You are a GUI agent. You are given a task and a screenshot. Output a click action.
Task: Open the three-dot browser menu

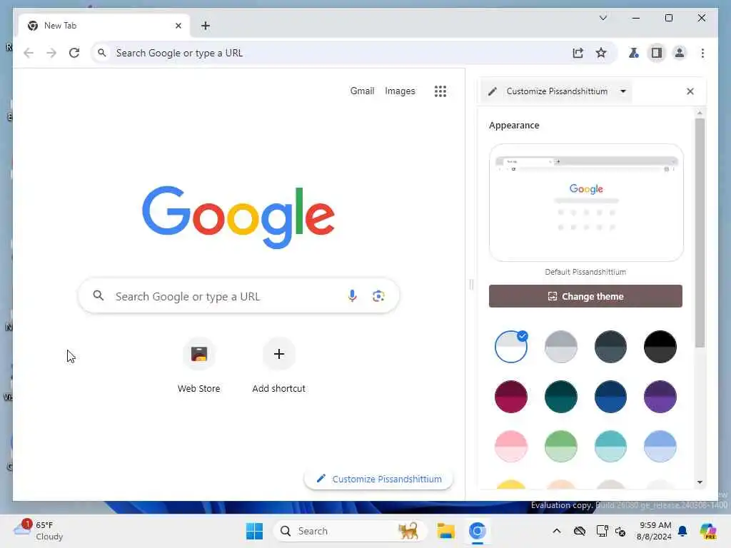(x=702, y=53)
